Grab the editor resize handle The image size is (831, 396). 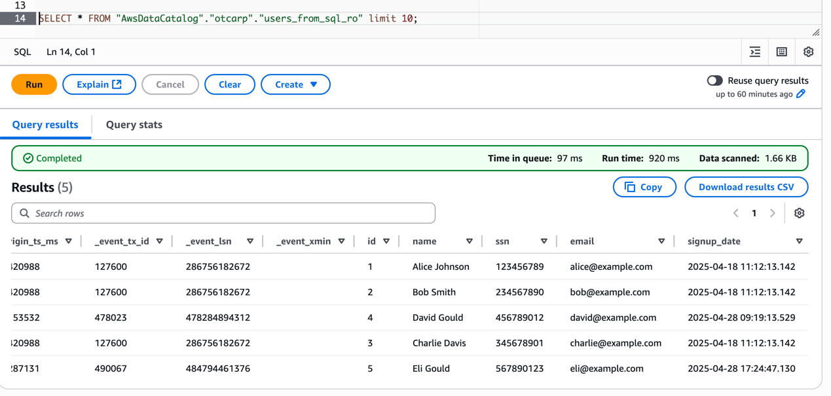click(x=816, y=33)
